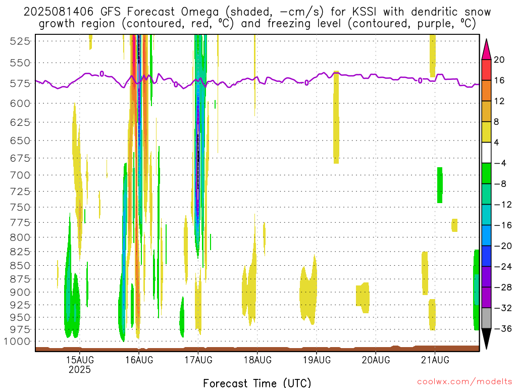Click the 2025 year label under 15AUG

(79, 369)
